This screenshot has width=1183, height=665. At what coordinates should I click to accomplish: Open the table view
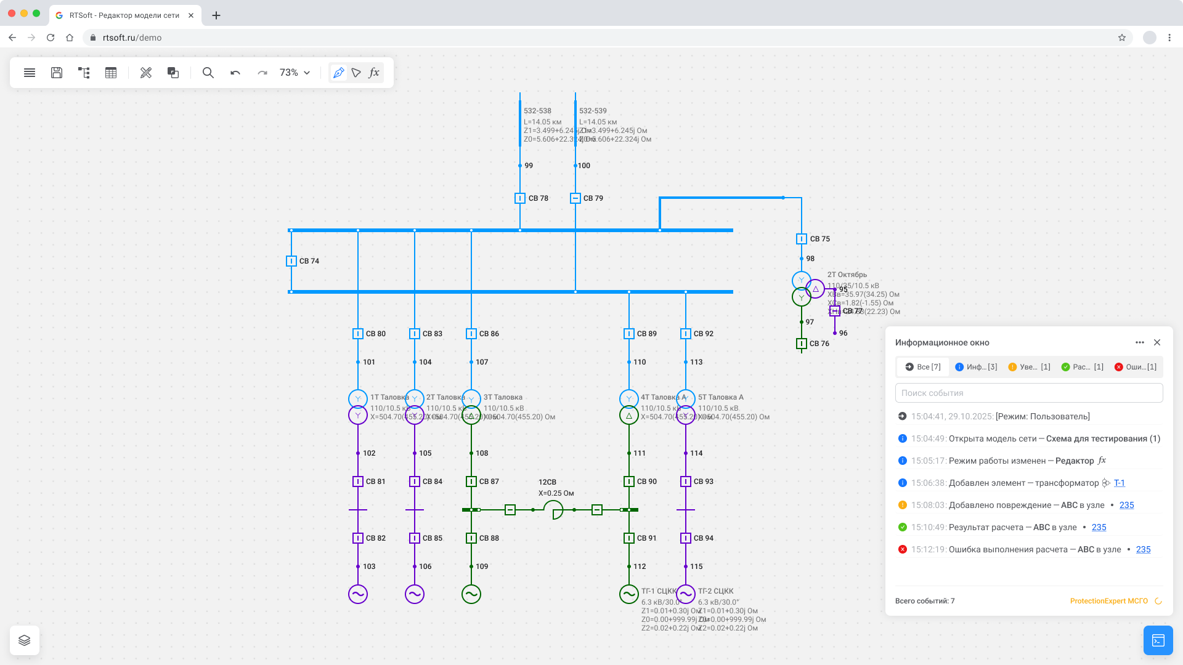111,73
